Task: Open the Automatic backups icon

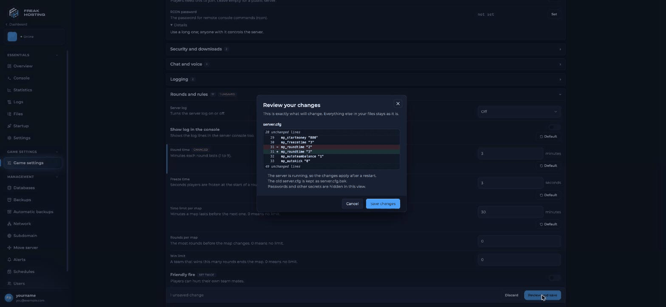Action: coord(9,212)
